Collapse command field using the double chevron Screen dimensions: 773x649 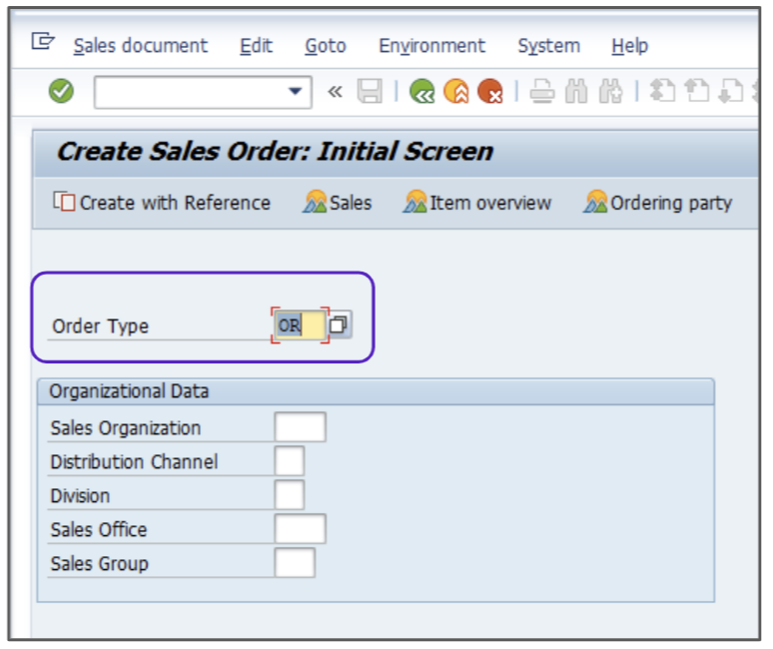pyautogui.click(x=335, y=93)
